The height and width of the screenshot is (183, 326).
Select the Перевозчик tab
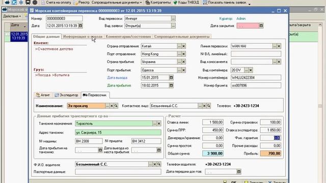[x=95, y=95]
